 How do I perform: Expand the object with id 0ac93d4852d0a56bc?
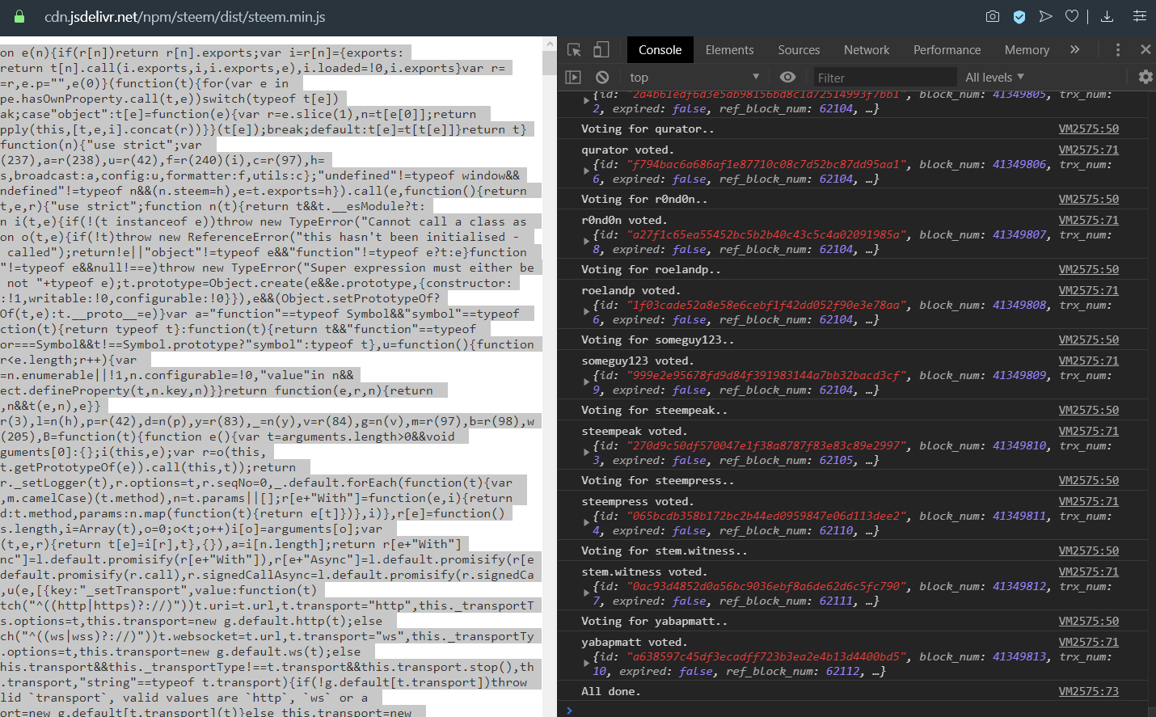pyautogui.click(x=586, y=593)
